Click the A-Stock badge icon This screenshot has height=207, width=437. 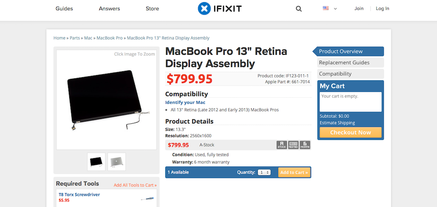(x=281, y=145)
